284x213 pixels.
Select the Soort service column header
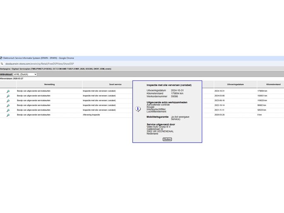click(x=115, y=85)
